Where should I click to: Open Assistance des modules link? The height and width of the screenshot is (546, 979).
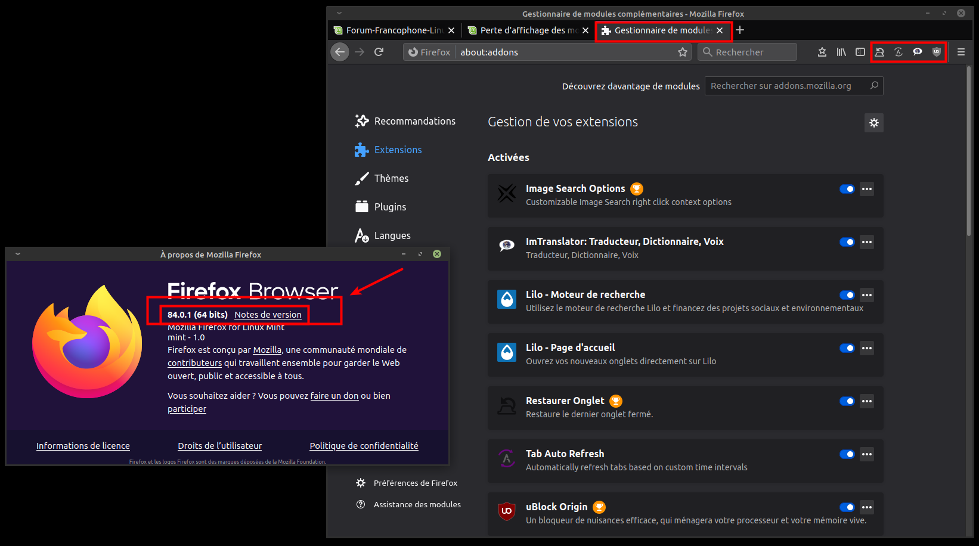[x=408, y=504]
